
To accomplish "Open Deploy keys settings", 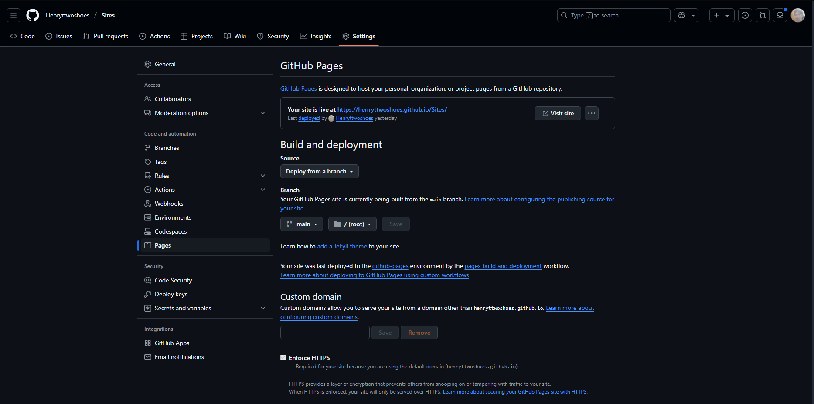I will (205, 294).
